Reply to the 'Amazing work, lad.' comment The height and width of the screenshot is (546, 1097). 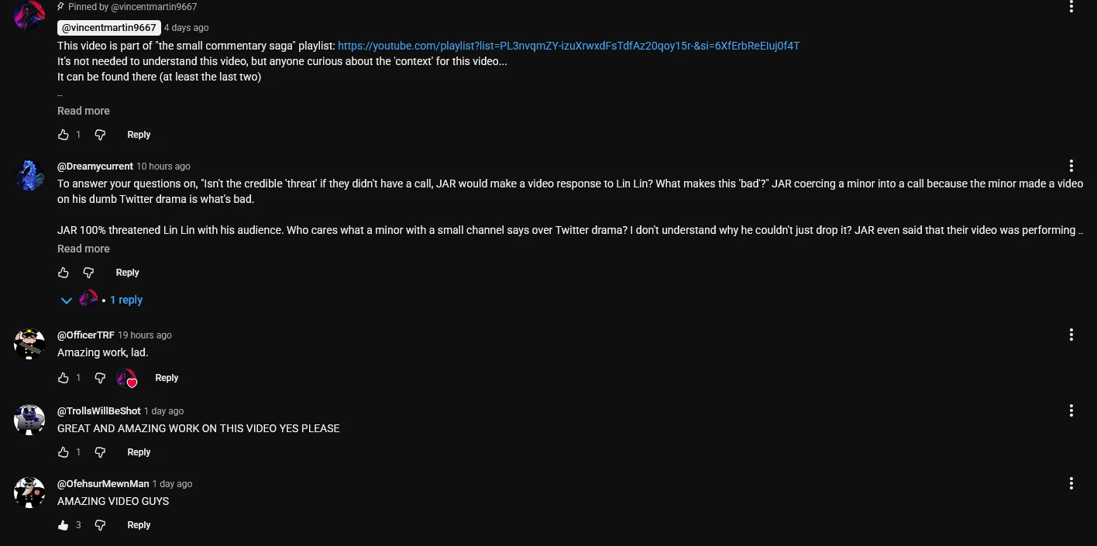pos(167,378)
